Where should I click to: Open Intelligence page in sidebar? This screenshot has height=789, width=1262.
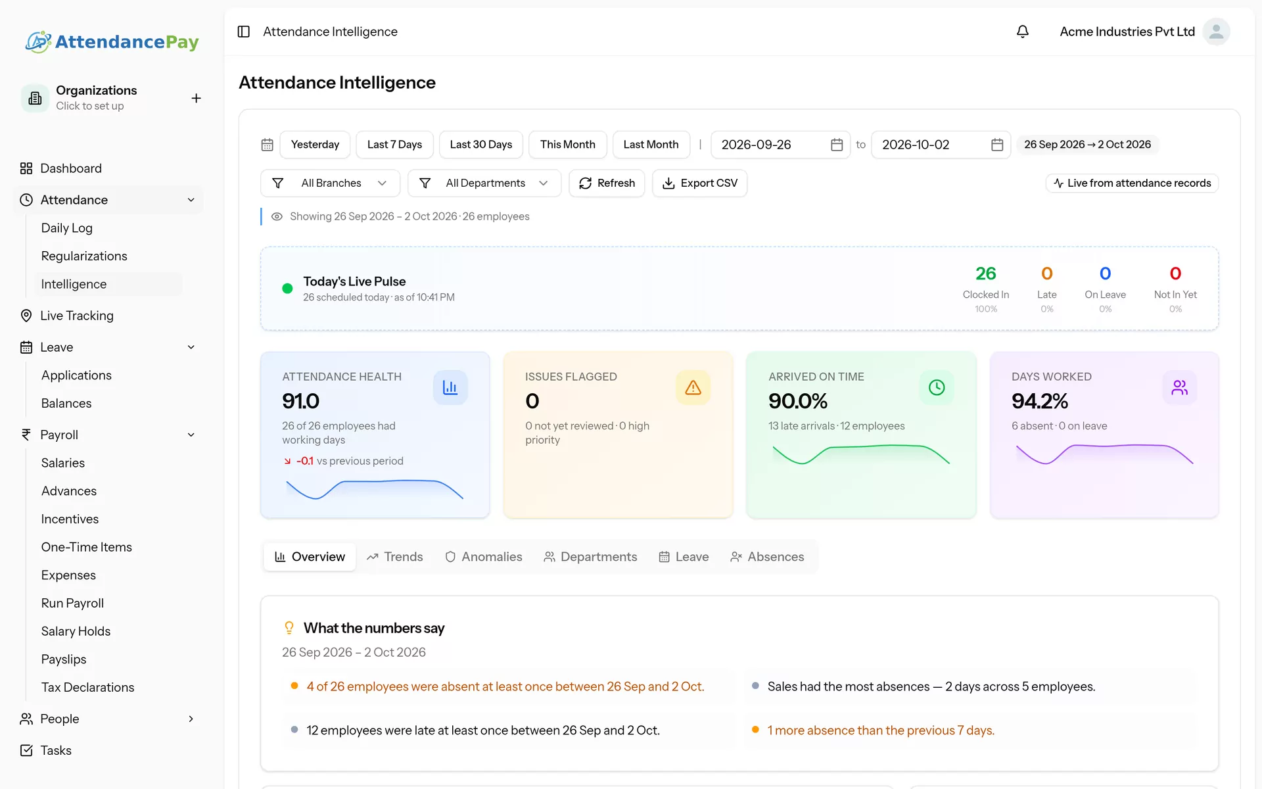pyautogui.click(x=108, y=284)
